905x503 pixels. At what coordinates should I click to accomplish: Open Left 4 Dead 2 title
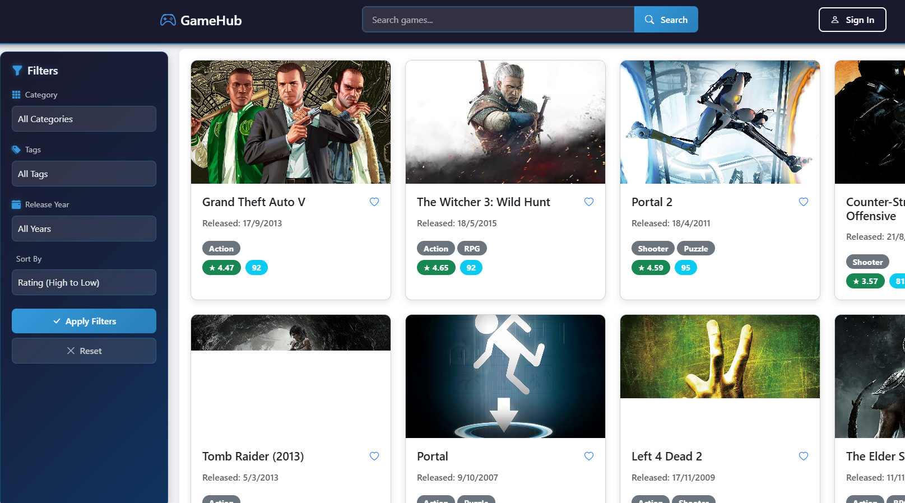coord(667,457)
